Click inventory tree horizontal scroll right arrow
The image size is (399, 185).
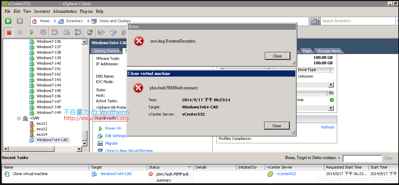click(x=79, y=149)
